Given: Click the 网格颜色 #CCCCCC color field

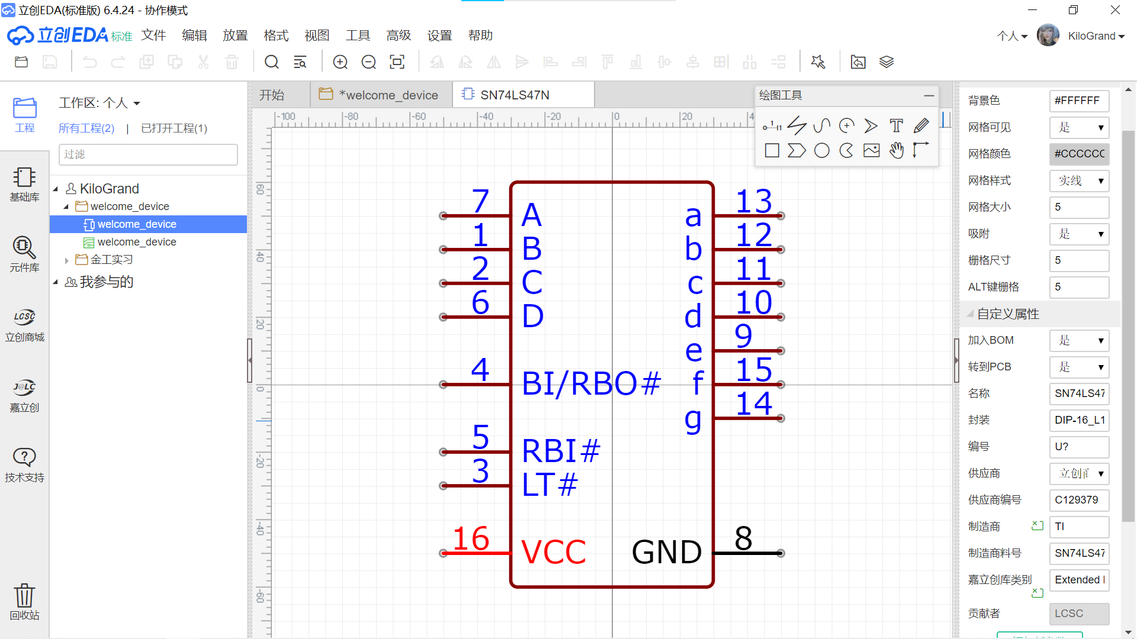Looking at the screenshot, I should pos(1079,154).
